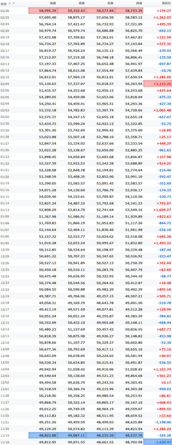Viewport: 172px width, 445px height.
Task: Sort dates descending with down arrow
Action: tap(13, 3)
